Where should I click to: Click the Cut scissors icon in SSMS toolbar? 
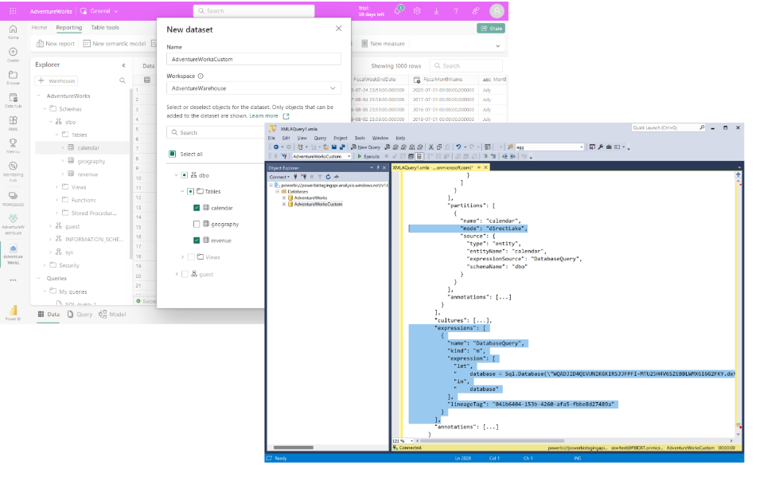tap(431, 147)
